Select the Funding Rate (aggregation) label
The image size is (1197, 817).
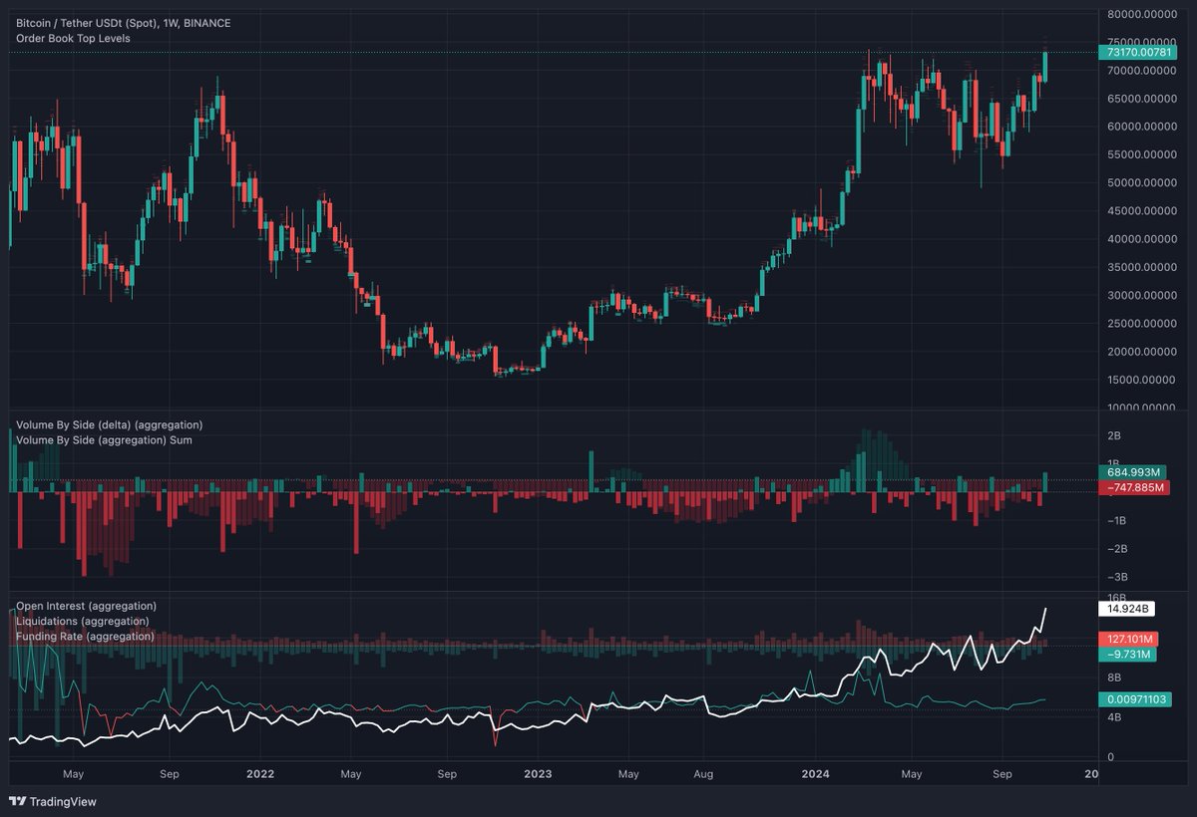pyautogui.click(x=85, y=636)
